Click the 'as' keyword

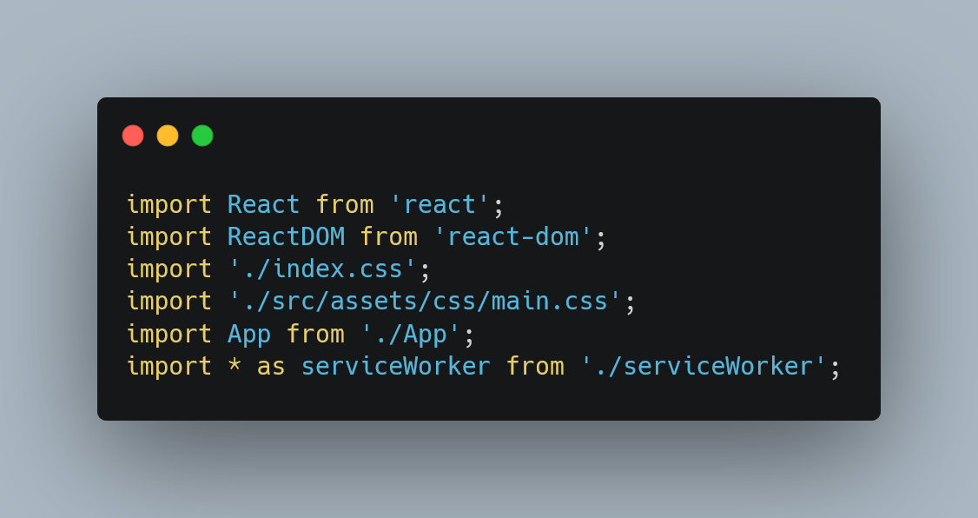click(271, 367)
